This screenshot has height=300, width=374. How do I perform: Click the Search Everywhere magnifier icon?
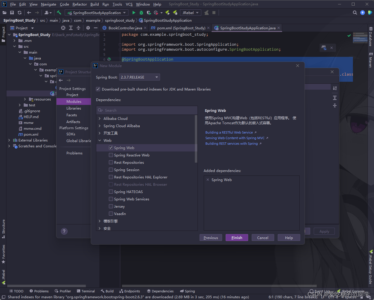[355, 13]
